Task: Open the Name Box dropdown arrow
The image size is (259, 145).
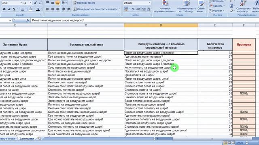Action: (x=10, y=21)
